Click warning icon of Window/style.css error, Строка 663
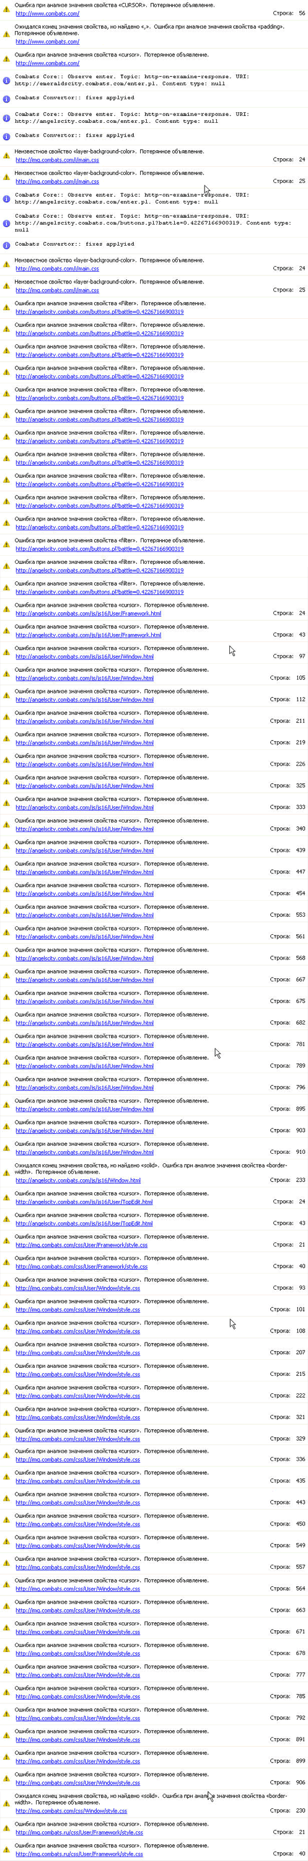 (6, 1606)
